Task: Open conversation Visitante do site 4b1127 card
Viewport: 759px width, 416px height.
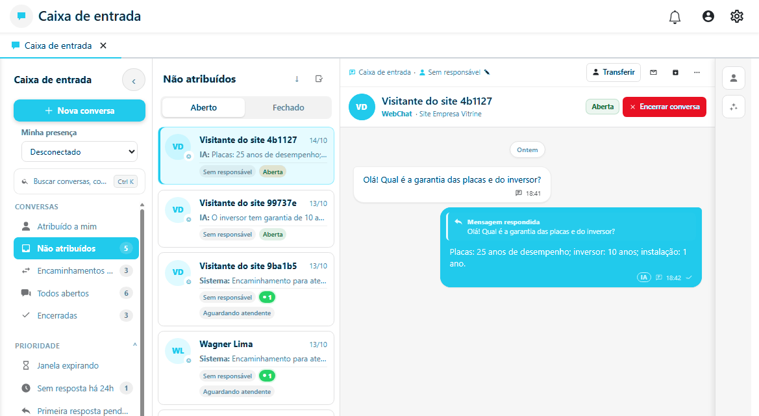Action: 246,155
